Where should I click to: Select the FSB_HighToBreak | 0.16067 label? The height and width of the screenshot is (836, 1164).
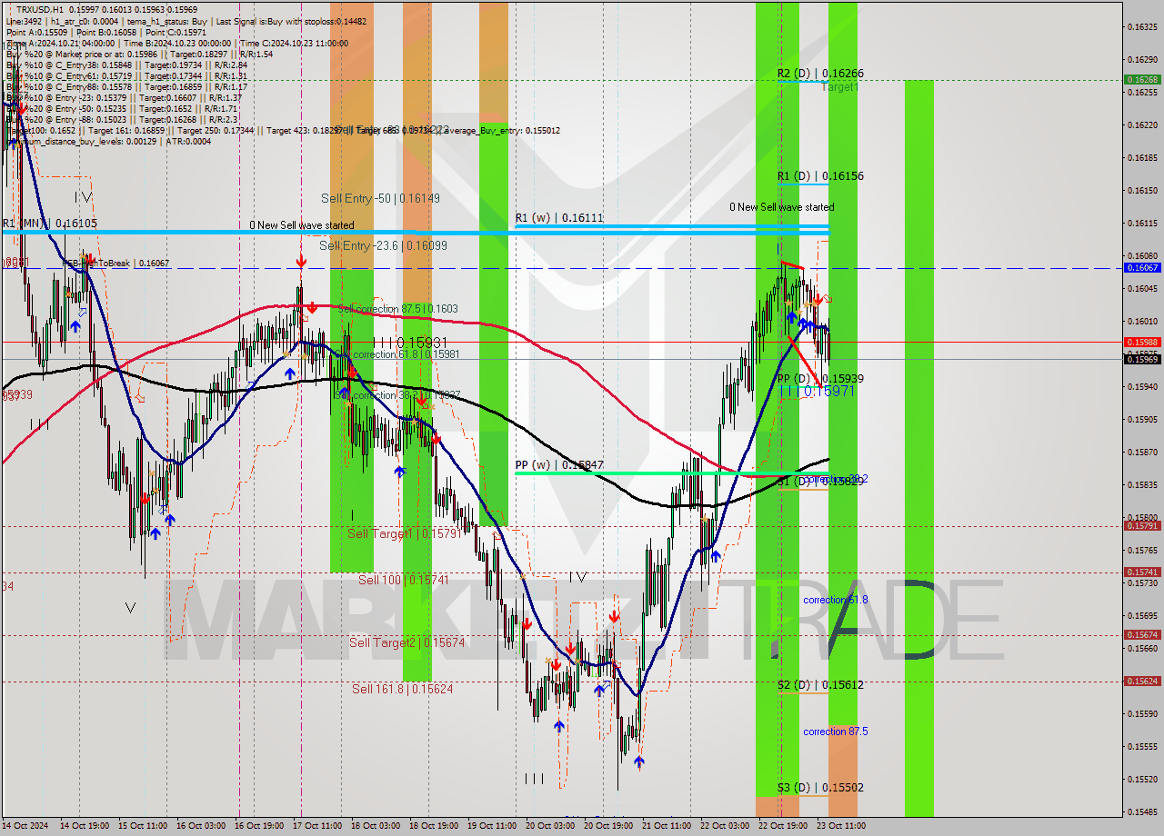click(x=115, y=264)
